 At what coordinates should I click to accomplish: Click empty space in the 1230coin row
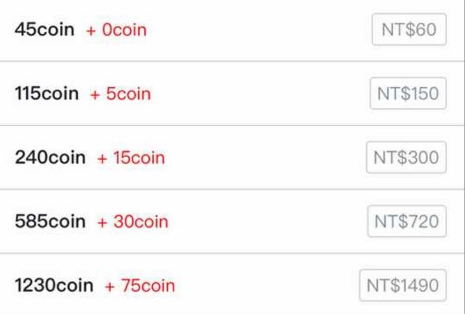pos(265,286)
